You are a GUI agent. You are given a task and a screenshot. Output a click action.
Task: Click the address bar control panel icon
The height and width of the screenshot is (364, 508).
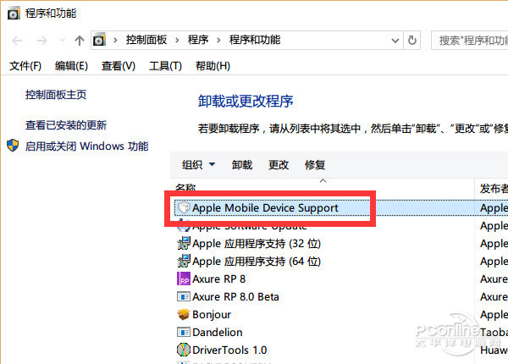(99, 40)
